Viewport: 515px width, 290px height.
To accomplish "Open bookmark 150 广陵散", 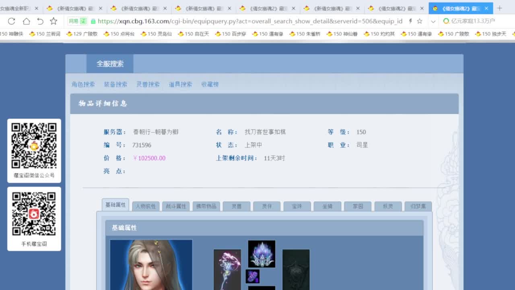I will click(454, 34).
